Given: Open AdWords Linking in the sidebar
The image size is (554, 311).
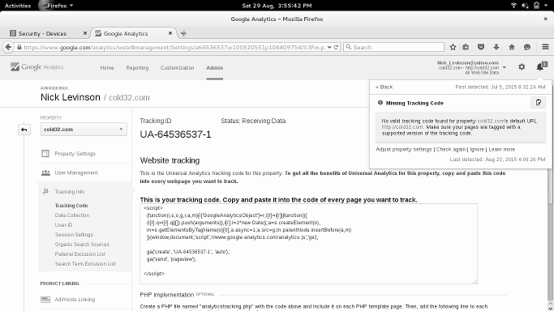Looking at the screenshot, I should click(x=75, y=300).
